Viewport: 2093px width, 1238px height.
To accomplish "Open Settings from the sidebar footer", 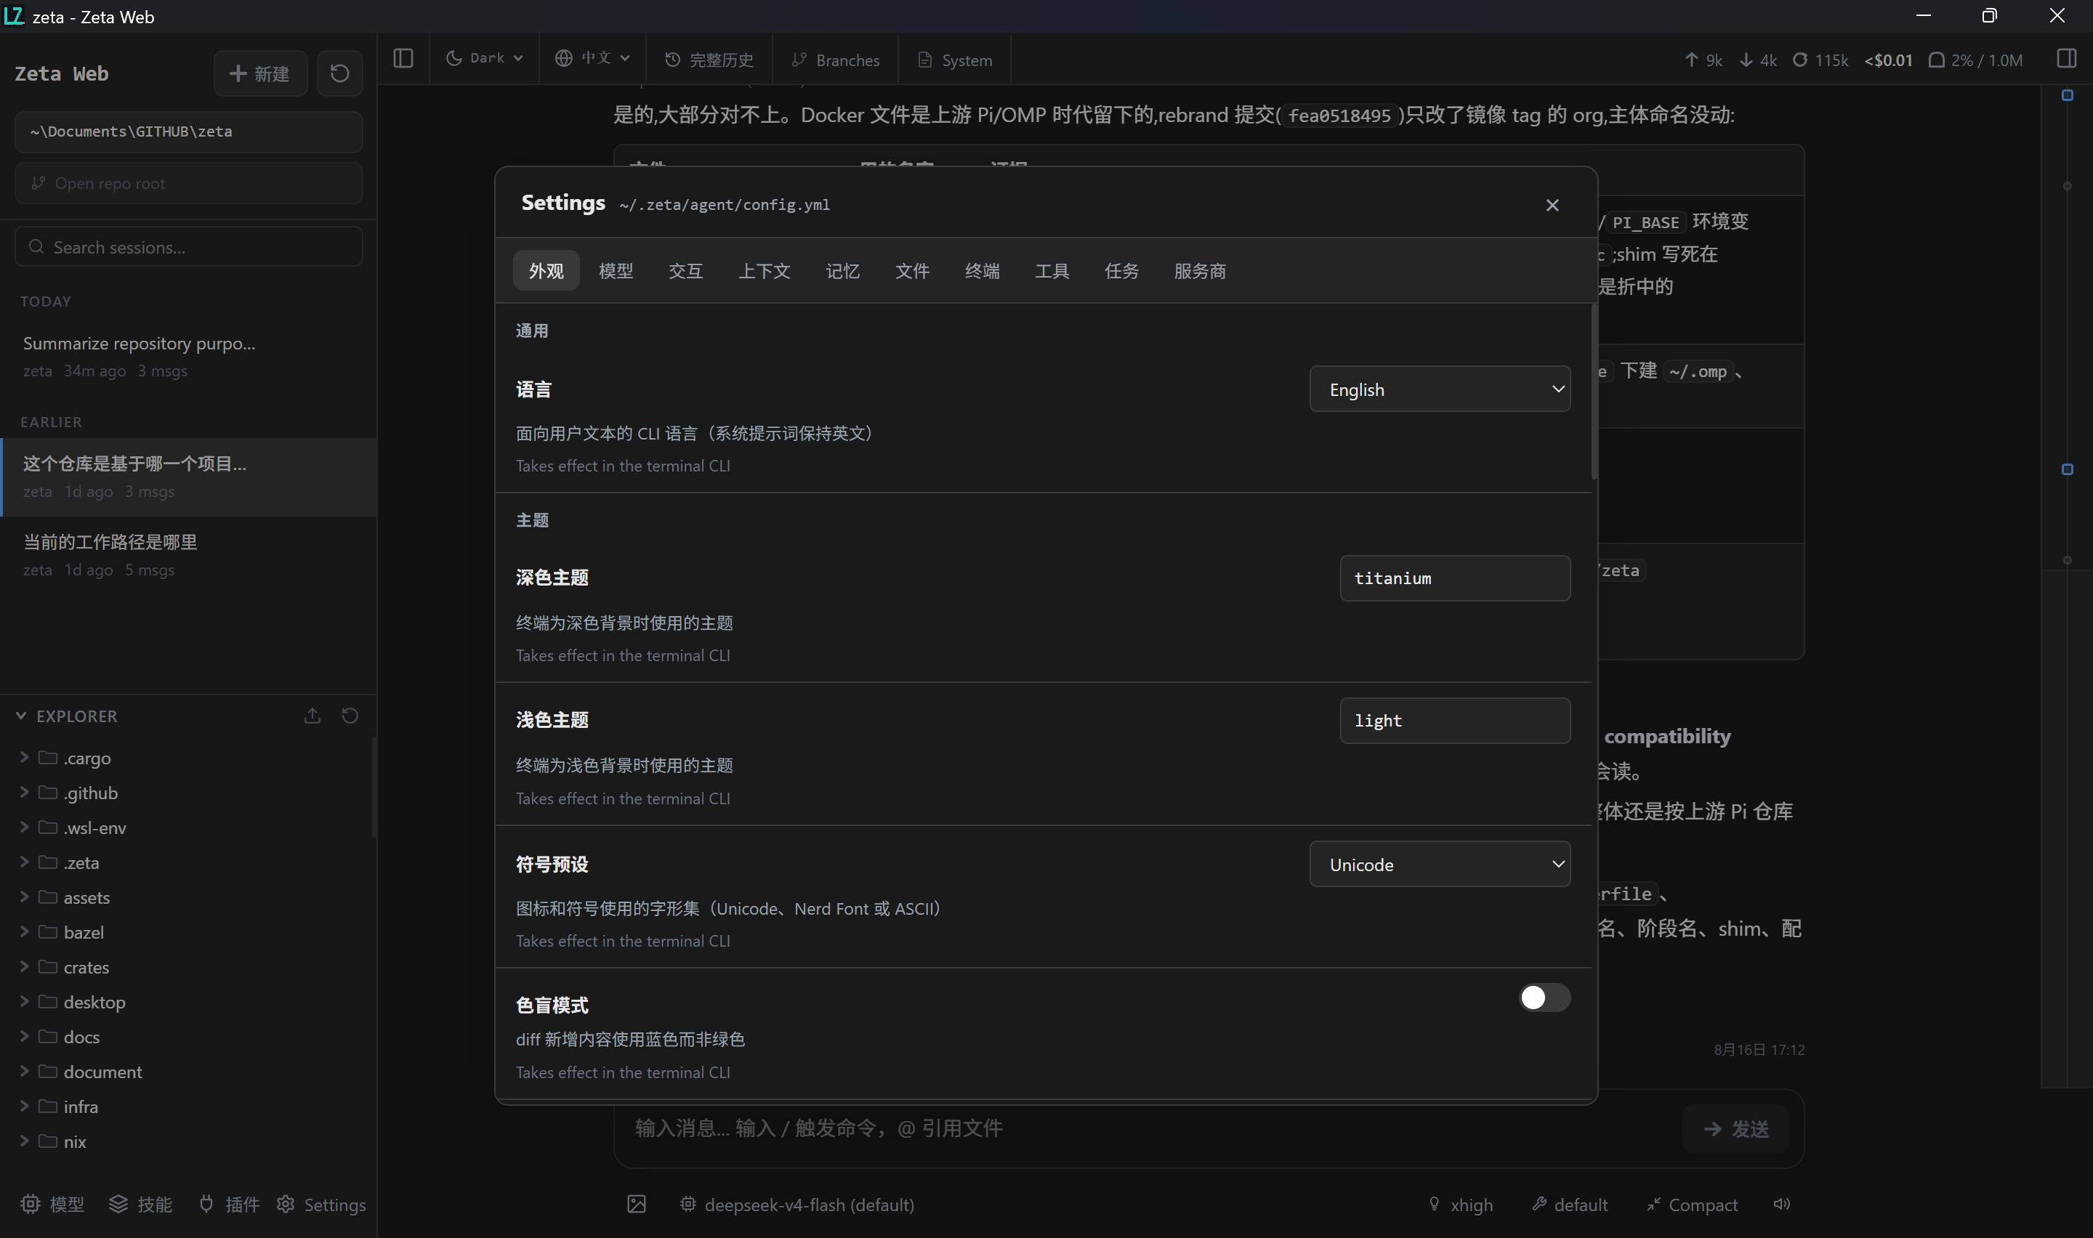I will [321, 1204].
